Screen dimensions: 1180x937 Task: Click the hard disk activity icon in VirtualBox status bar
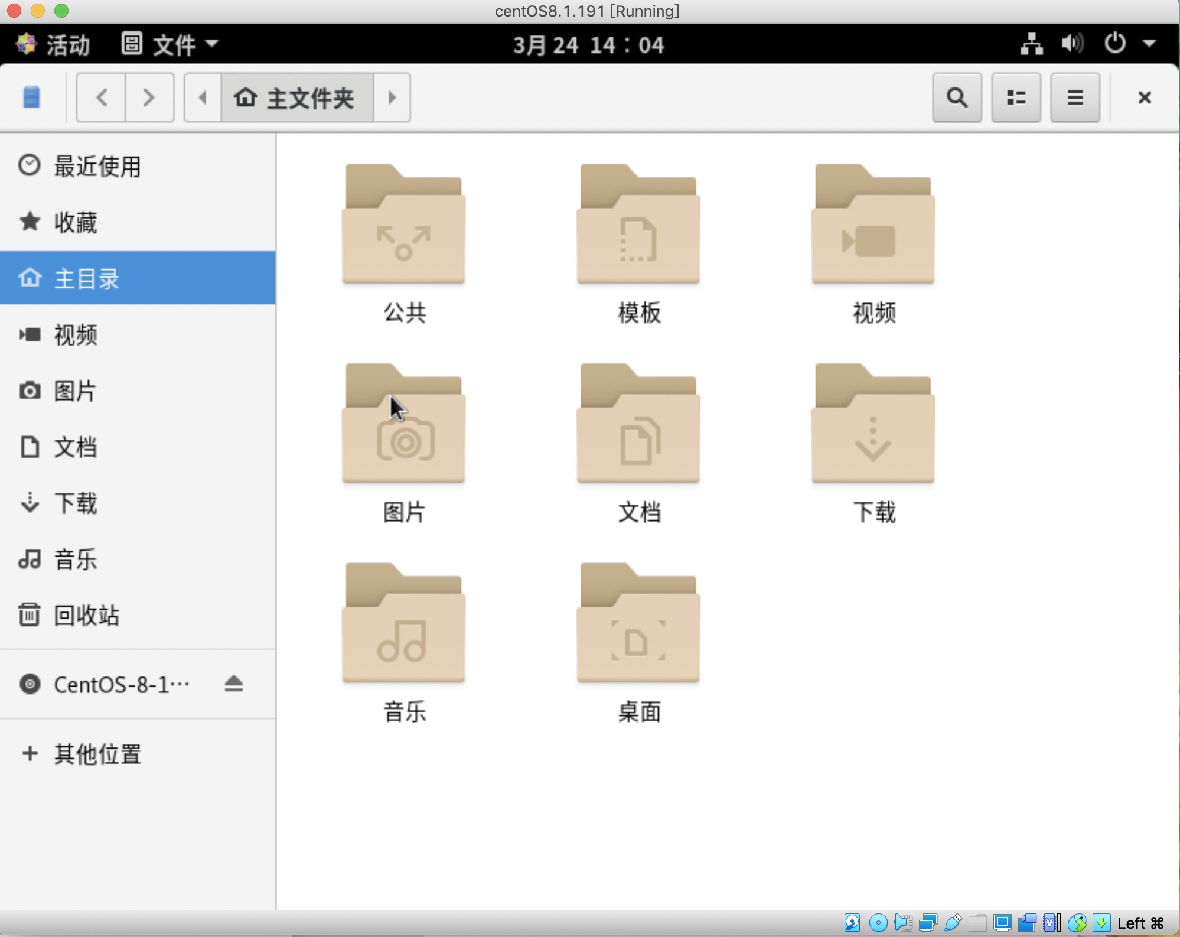(852, 922)
